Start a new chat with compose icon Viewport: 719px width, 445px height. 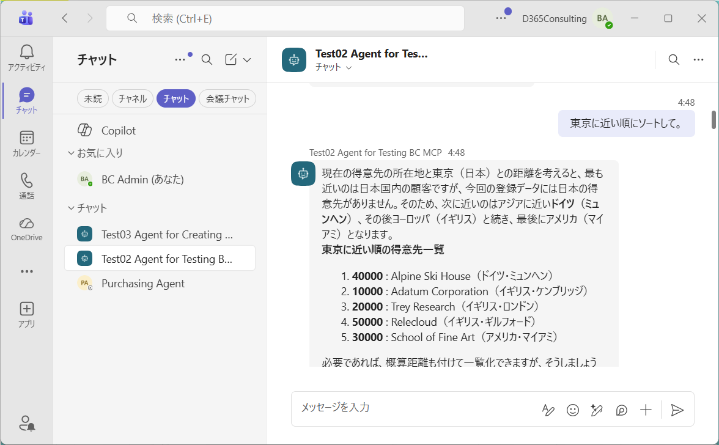click(230, 59)
